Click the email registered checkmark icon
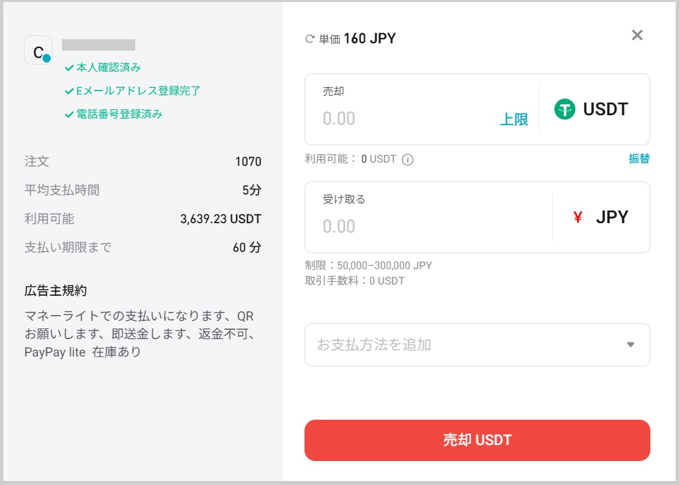679x485 pixels. click(69, 91)
